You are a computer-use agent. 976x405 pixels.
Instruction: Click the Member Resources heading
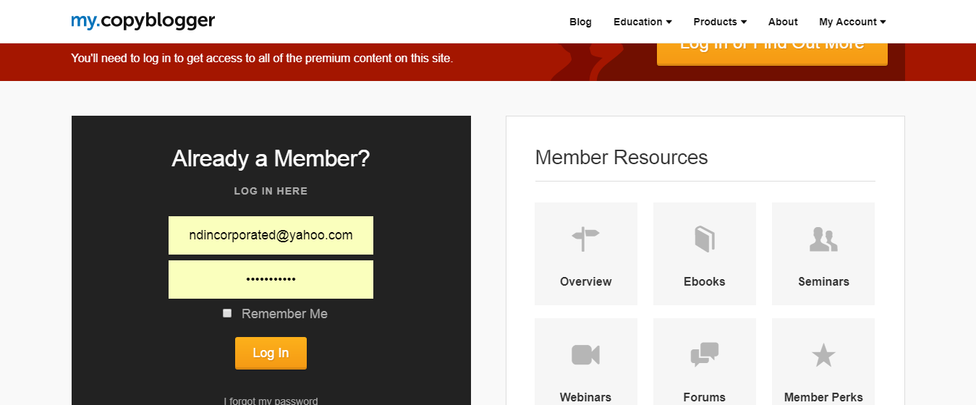coord(621,157)
